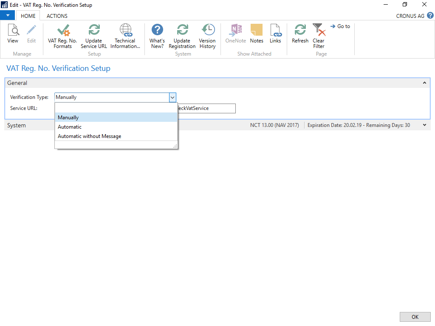Click the CRONUS AG company name
The width and height of the screenshot is (435, 326).
pyautogui.click(x=410, y=16)
